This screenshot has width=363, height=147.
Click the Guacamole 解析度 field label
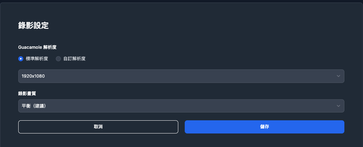tap(37, 47)
